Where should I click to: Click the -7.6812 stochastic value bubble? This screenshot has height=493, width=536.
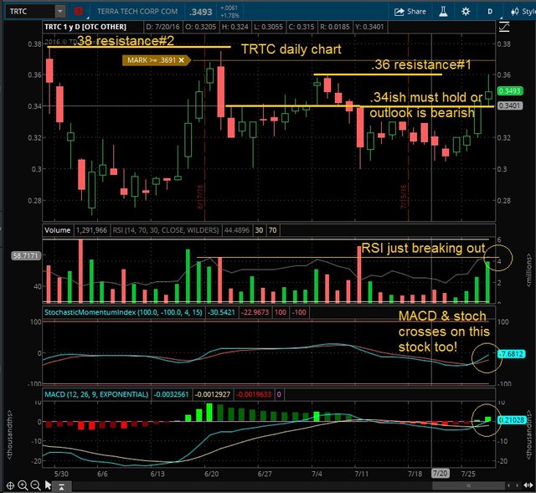click(x=512, y=354)
